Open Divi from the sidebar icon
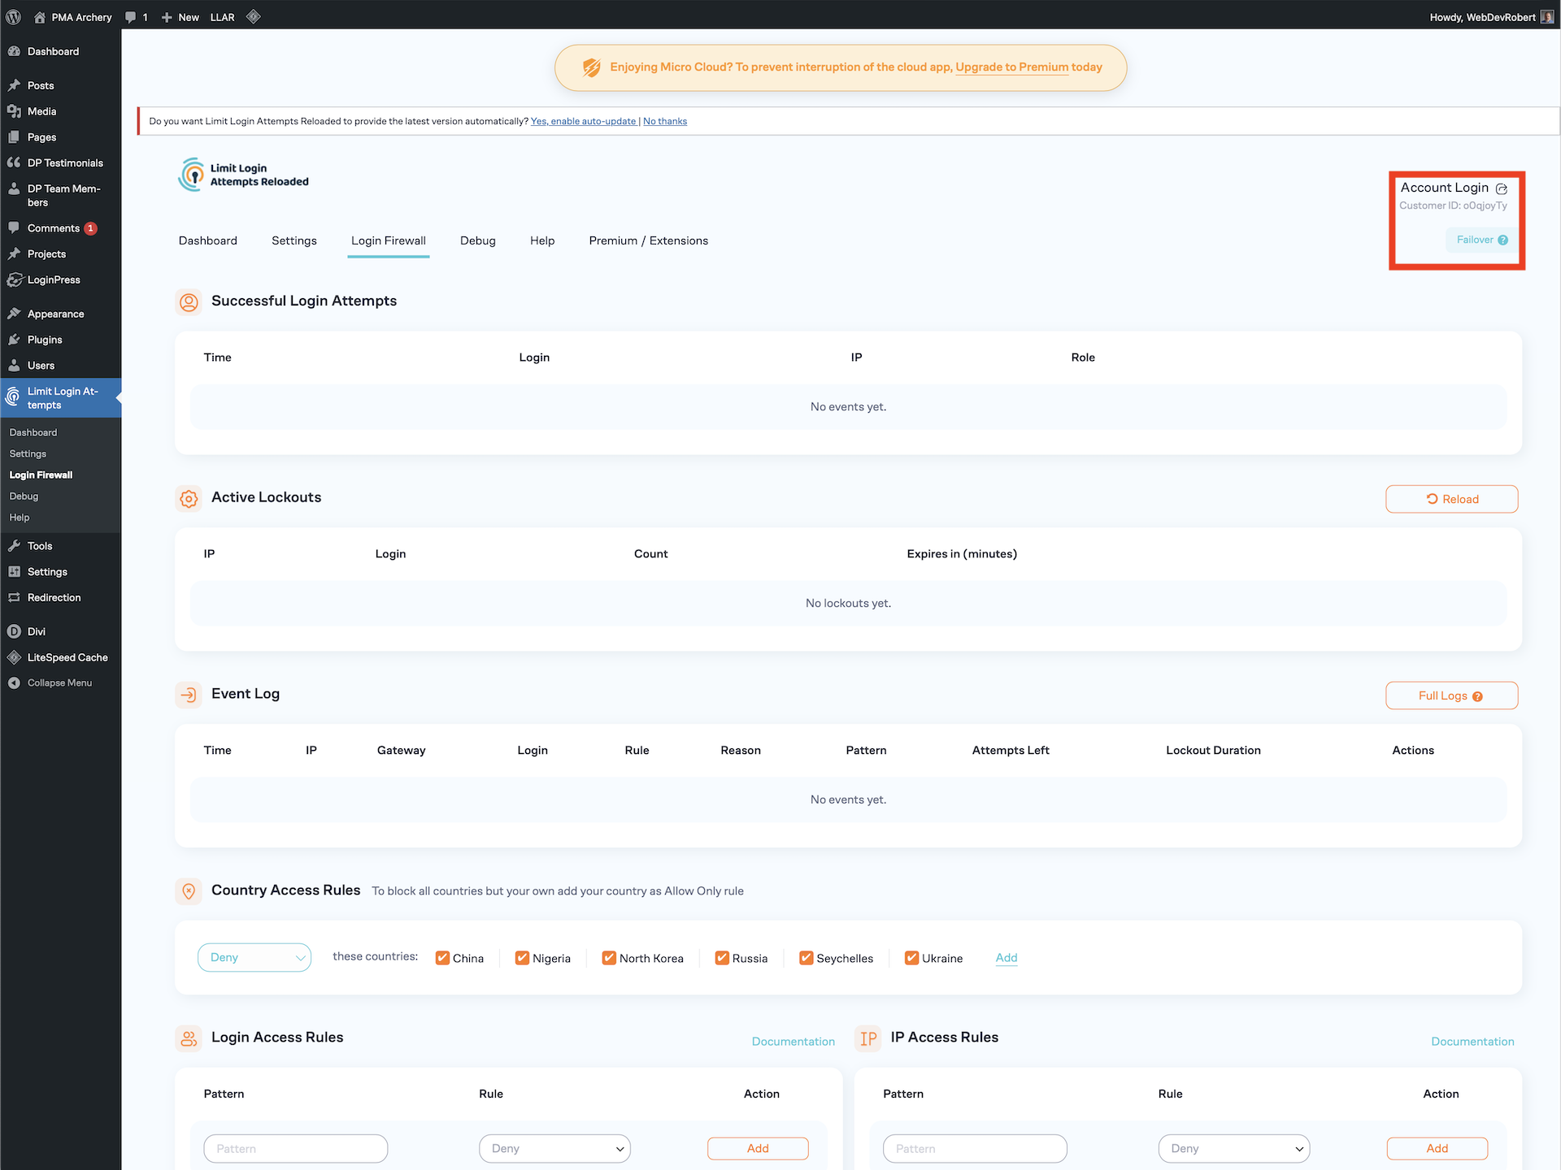Screen dimensions: 1561x1170 (x=14, y=631)
